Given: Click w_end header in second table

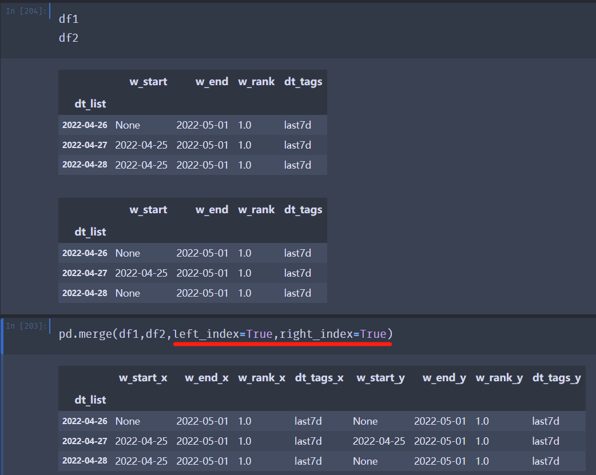Looking at the screenshot, I should click(212, 210).
